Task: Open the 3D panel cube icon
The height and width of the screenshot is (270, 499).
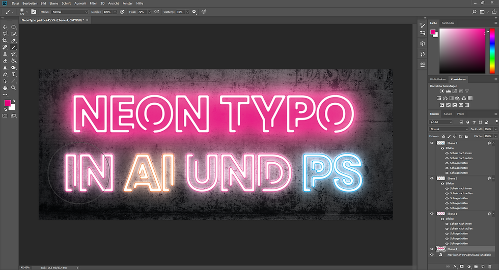Action: [422, 44]
